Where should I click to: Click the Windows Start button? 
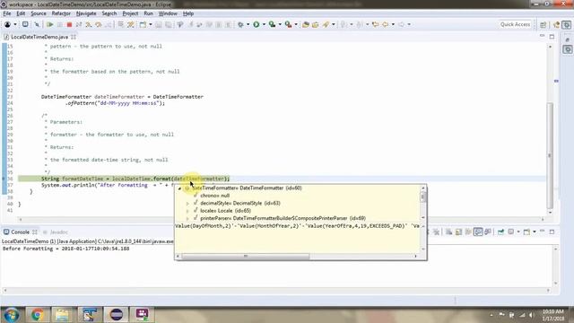click(11, 315)
